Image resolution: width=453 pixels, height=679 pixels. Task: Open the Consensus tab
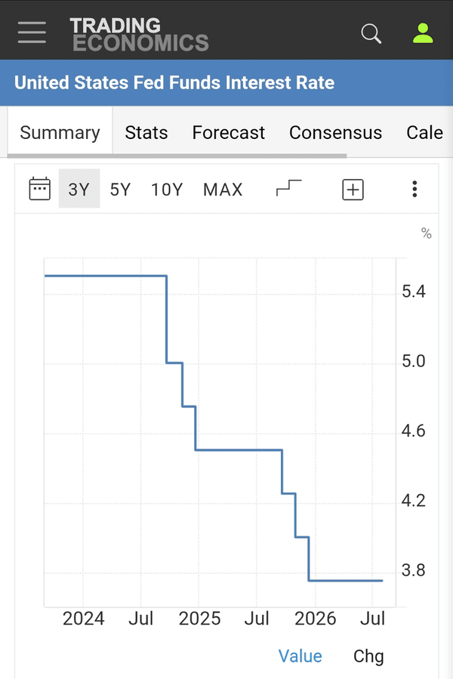[x=336, y=132]
